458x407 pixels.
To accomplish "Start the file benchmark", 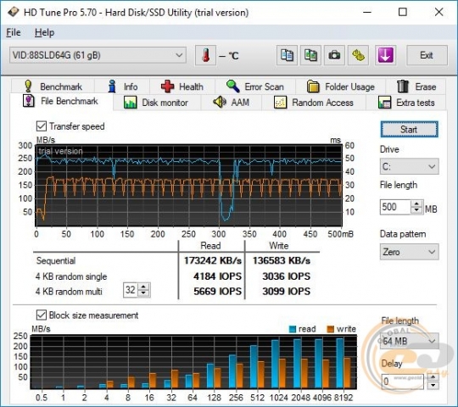I will tap(409, 130).
